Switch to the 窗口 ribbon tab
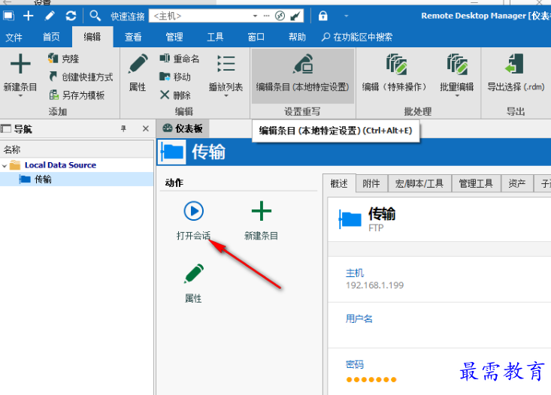551x395 pixels. [256, 37]
